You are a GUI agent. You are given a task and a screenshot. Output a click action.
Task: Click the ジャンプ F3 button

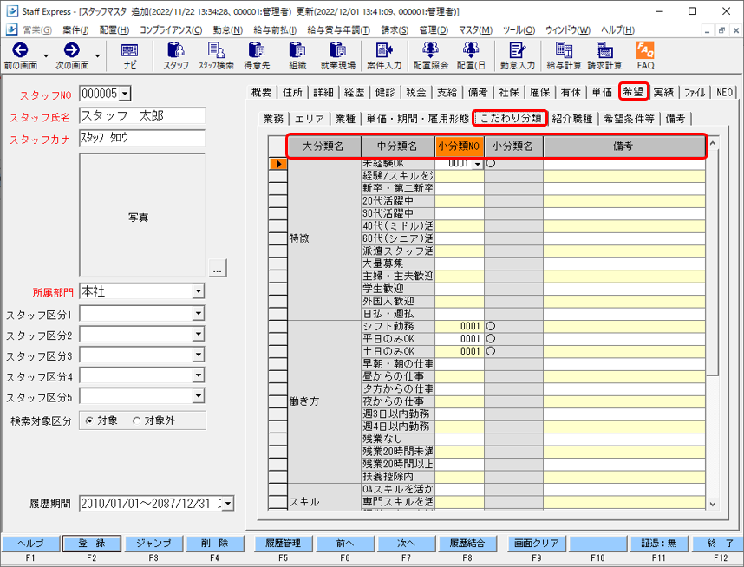point(153,544)
